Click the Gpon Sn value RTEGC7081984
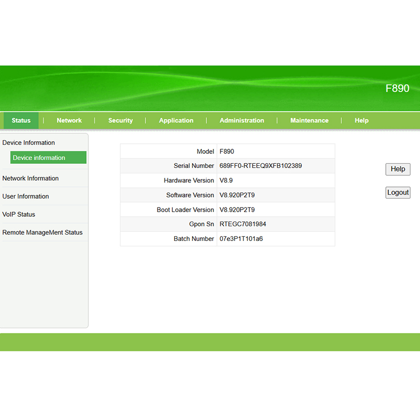The height and width of the screenshot is (420, 420). 243,224
